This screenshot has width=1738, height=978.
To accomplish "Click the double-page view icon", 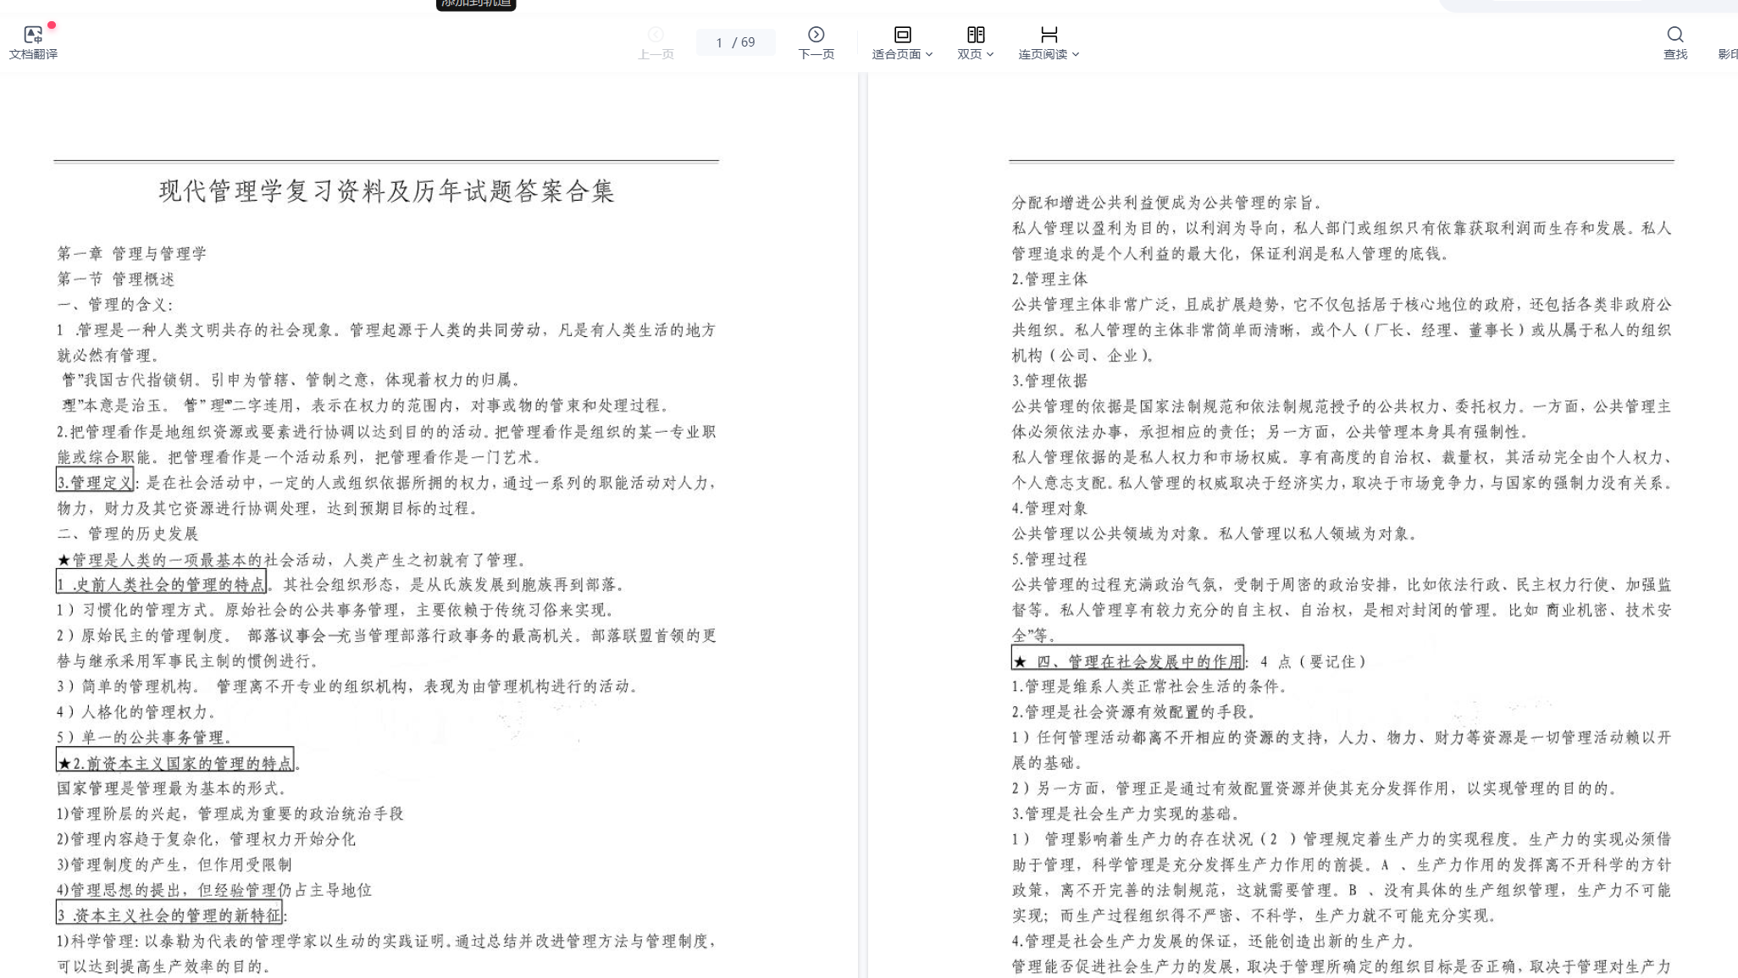I will [976, 35].
